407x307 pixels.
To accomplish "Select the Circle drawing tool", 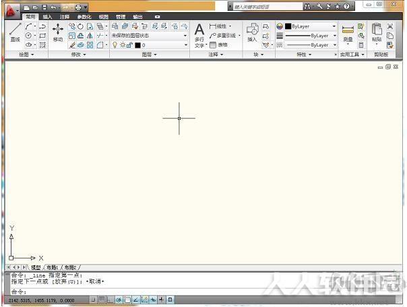I will (28, 36).
